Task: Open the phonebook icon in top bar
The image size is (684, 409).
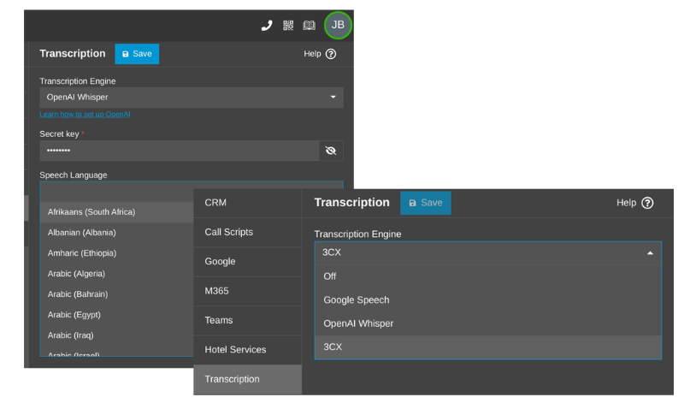Action: click(309, 26)
